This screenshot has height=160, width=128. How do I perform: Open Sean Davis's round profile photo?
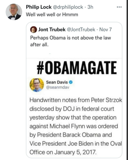point(37,85)
